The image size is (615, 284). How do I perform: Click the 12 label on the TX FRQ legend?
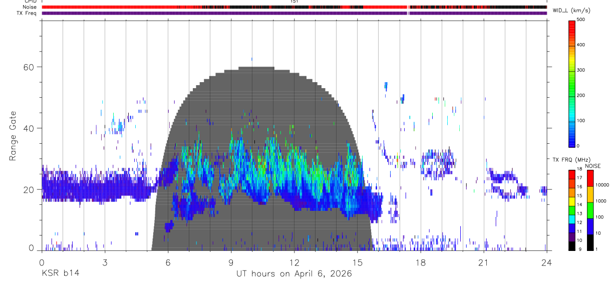click(x=579, y=222)
